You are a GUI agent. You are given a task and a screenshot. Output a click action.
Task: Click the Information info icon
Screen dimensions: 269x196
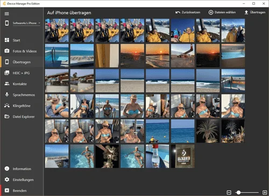[7, 169]
